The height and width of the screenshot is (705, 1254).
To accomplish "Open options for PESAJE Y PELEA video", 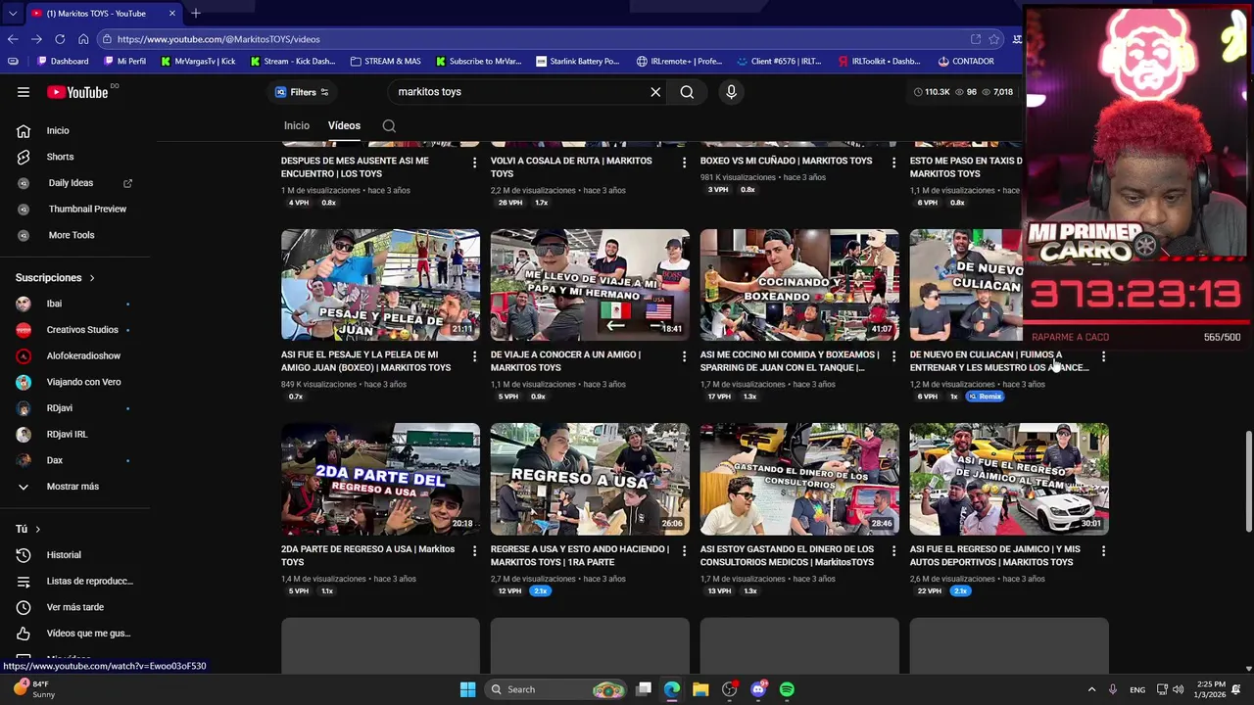I will 474,355.
